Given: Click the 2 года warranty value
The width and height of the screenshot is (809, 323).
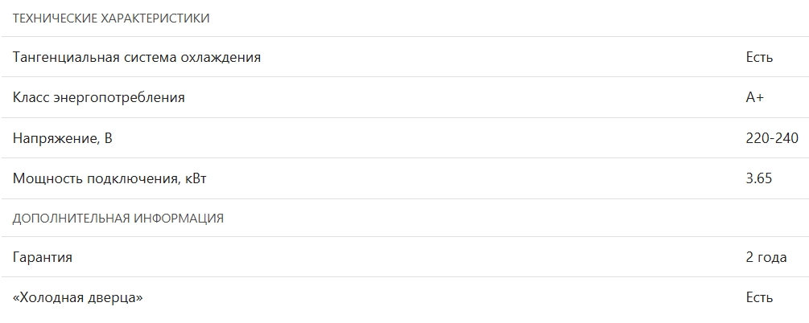Looking at the screenshot, I should click(766, 258).
